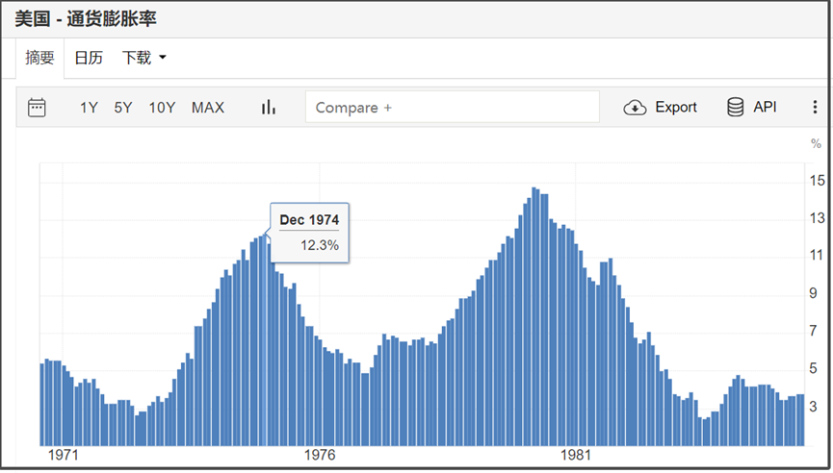Image resolution: width=833 pixels, height=473 pixels.
Task: Click the Compare + input field
Action: [452, 107]
